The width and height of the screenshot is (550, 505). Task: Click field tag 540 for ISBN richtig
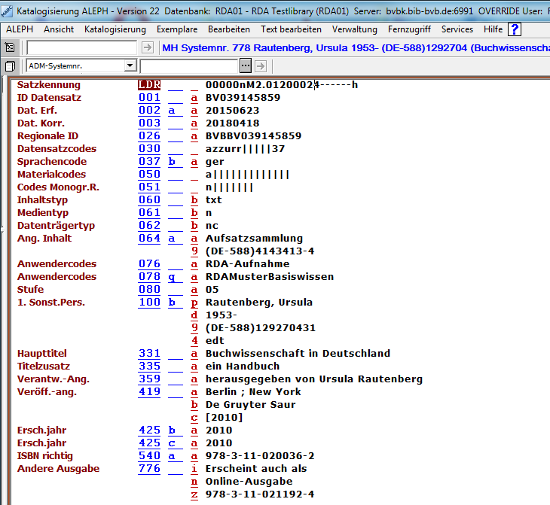click(x=149, y=456)
